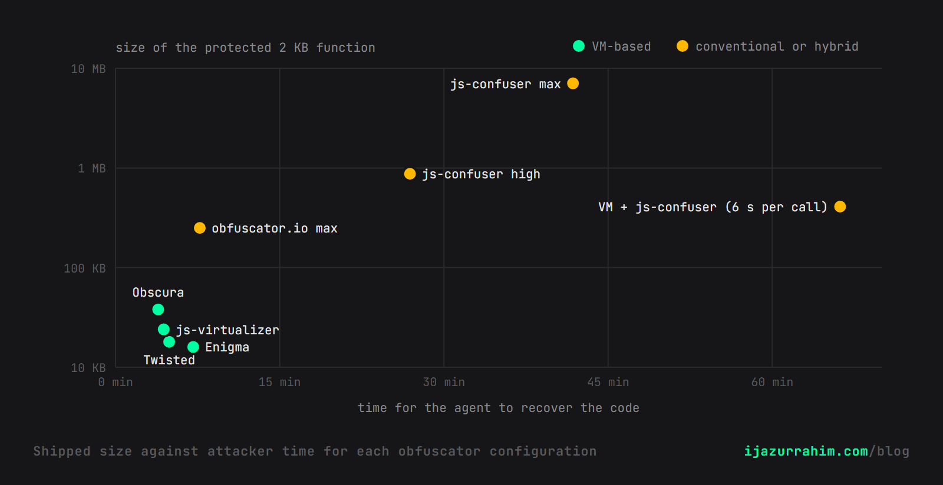This screenshot has width=943, height=485.
Task: Click the 'js-confuser high' label
Action: [x=481, y=174]
